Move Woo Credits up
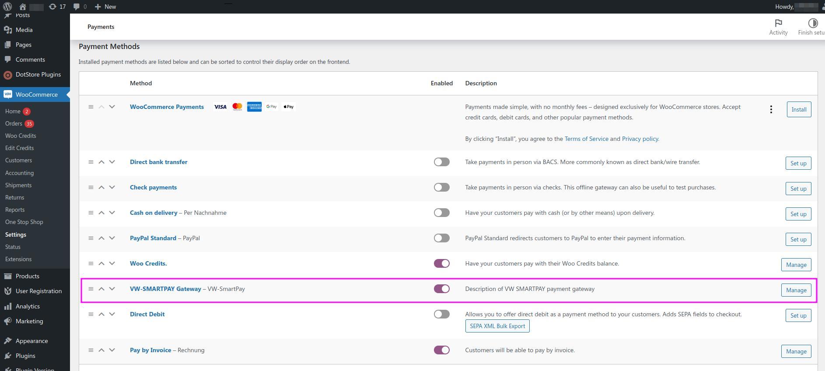The image size is (825, 371). (x=101, y=263)
